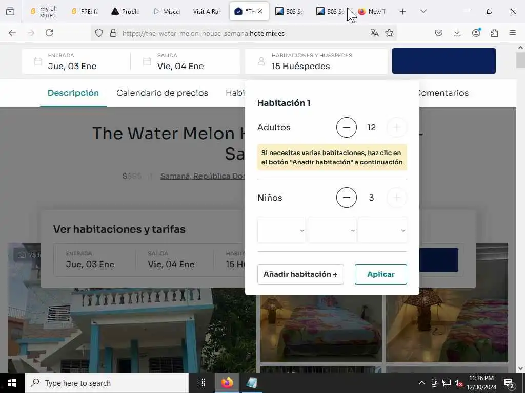Image resolution: width=525 pixels, height=393 pixels.
Task: Open the building exterior photo
Action: (132, 331)
